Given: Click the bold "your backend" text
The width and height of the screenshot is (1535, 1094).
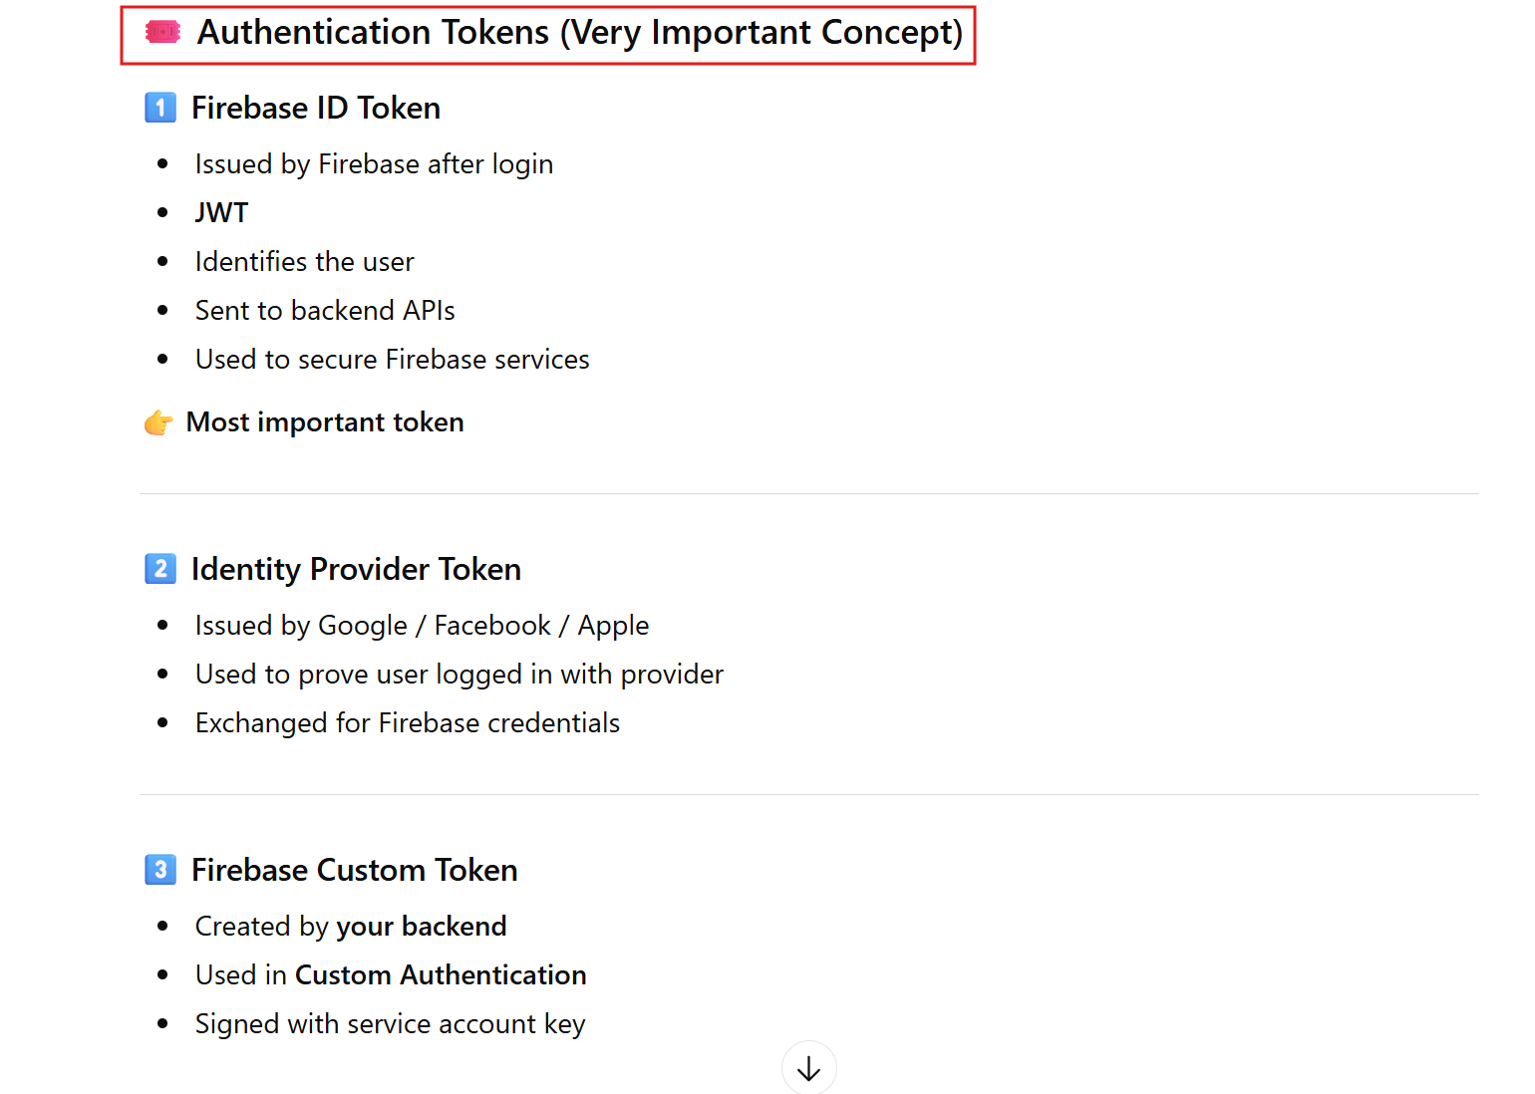Looking at the screenshot, I should (x=421, y=927).
